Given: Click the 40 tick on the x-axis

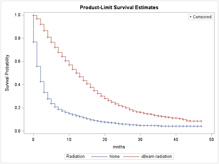Looking at the screenshot, I should pos(176,139).
